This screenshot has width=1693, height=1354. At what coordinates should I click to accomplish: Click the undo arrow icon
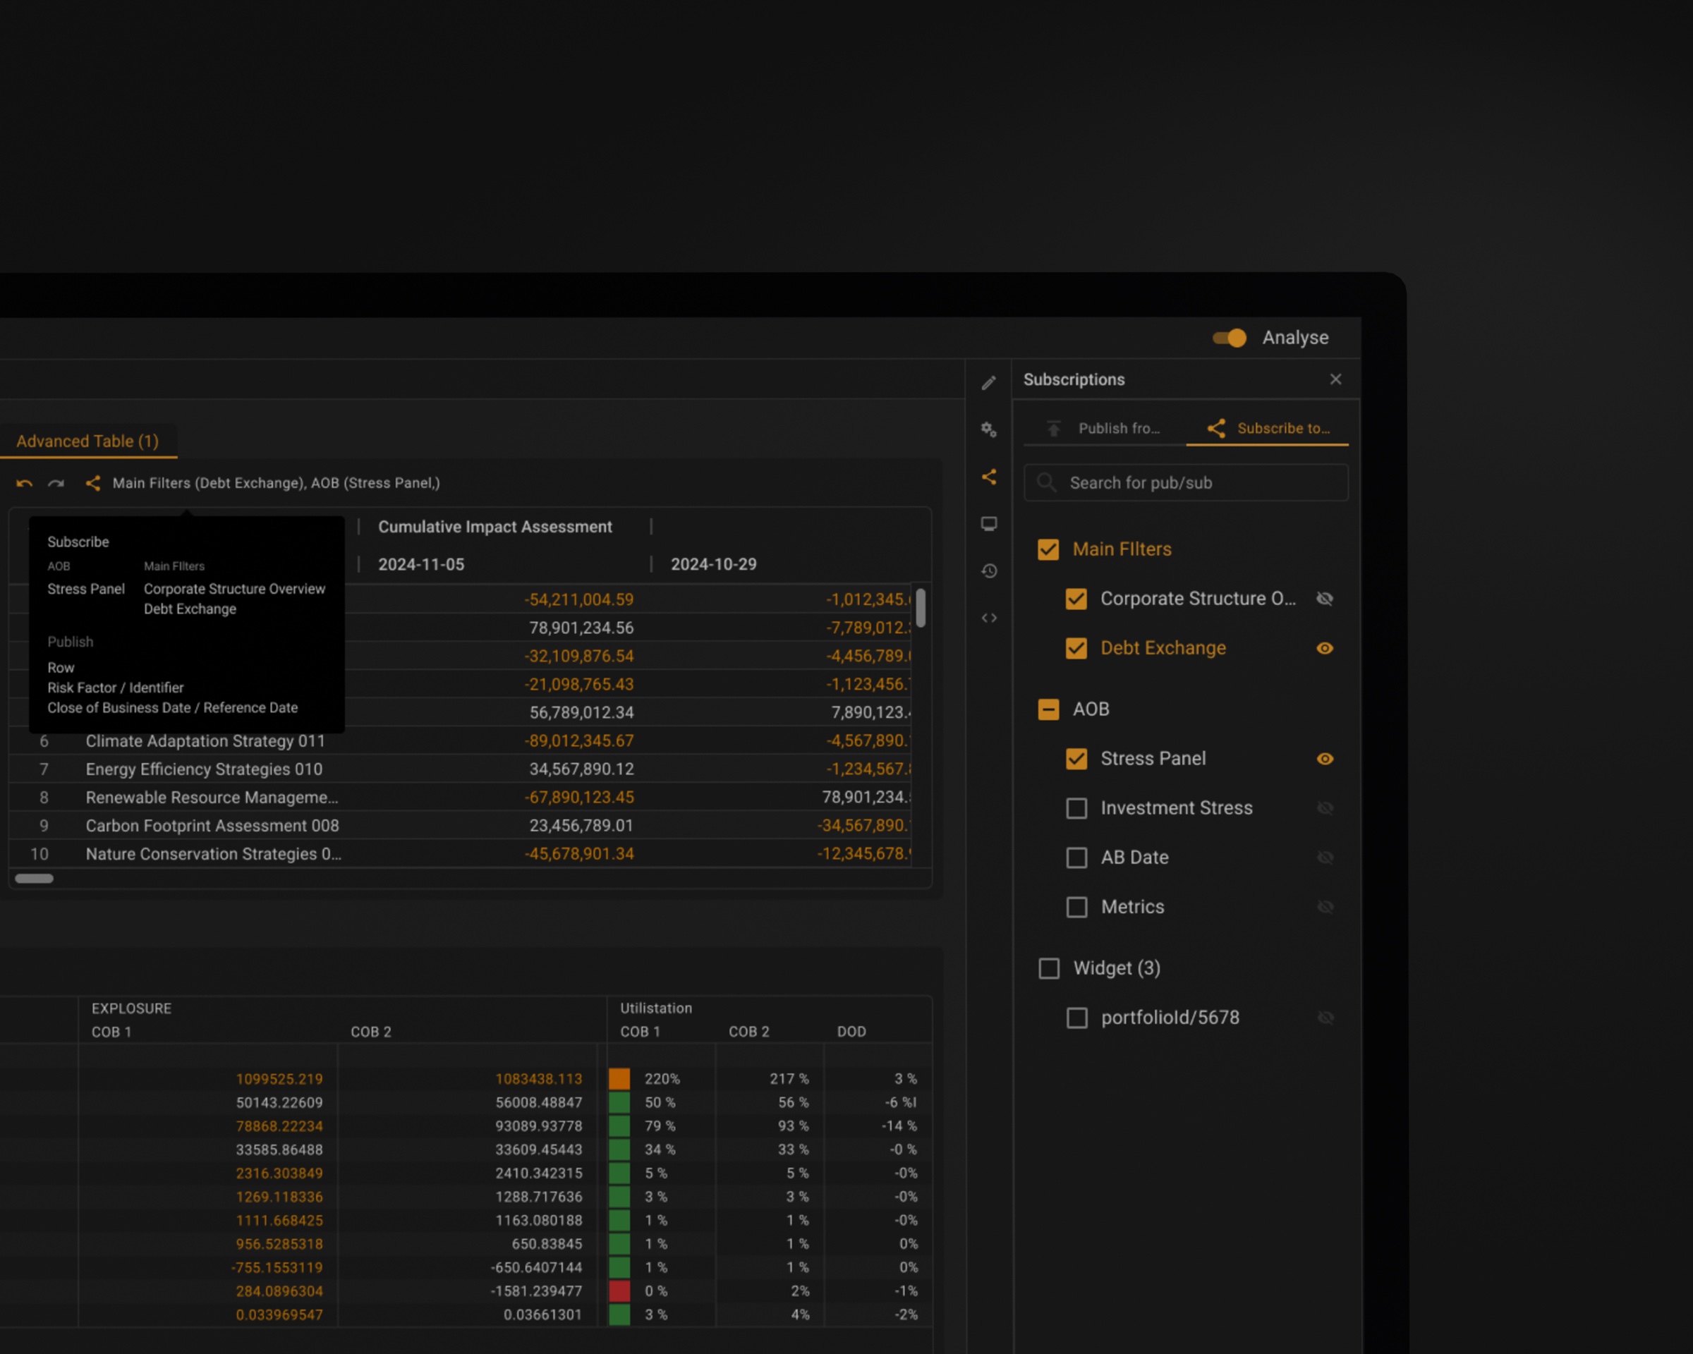coord(25,484)
